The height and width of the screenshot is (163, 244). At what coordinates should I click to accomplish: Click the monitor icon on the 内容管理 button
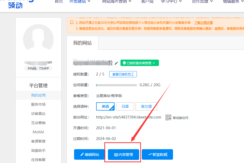(x=116, y=154)
